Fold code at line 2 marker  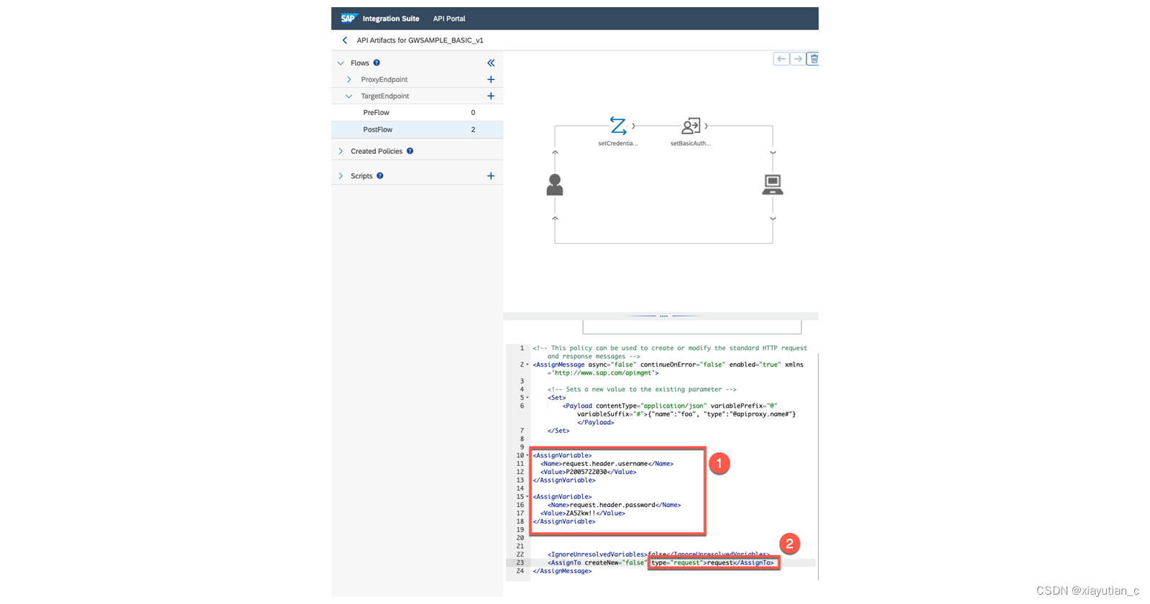[x=528, y=365]
